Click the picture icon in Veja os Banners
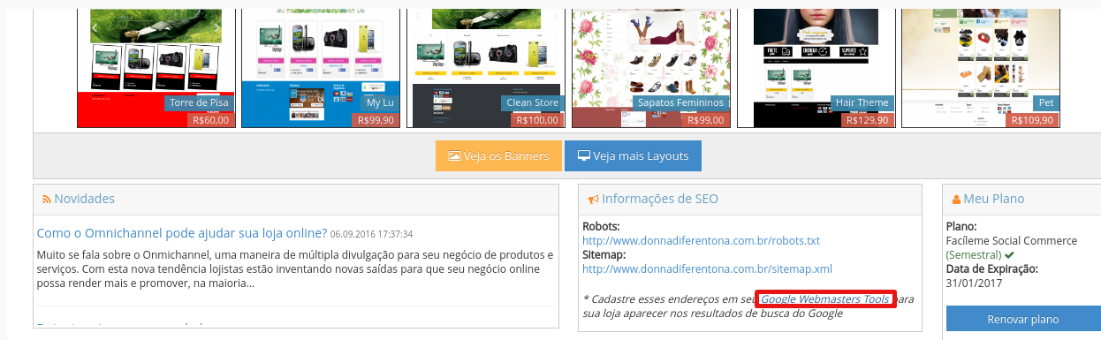Screen dimensions: 1101x340 [x=454, y=155]
